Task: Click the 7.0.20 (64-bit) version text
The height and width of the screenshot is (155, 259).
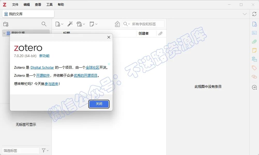Action: 25,56
